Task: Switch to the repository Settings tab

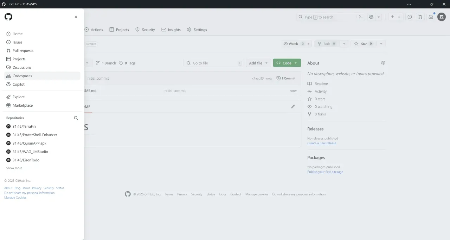Action: (x=197, y=30)
